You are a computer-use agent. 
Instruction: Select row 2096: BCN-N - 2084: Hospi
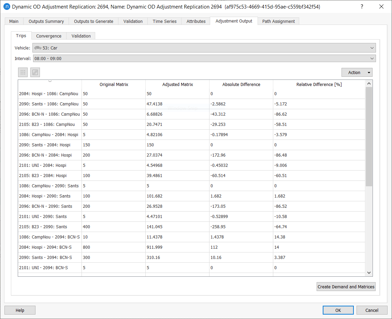[x=50, y=155]
